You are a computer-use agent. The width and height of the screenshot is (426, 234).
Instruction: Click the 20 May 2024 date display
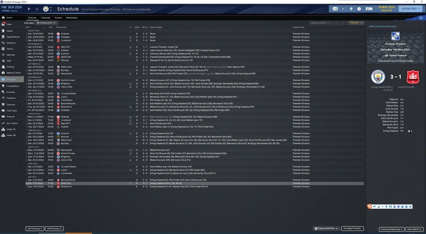click(x=386, y=9)
